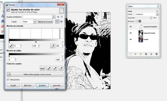Delete the selected layer
167x101 pixels.
click(156, 54)
